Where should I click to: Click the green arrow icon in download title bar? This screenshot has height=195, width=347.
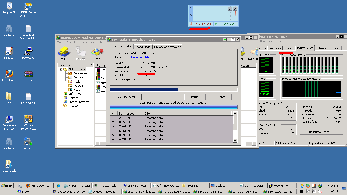pos(224,39)
